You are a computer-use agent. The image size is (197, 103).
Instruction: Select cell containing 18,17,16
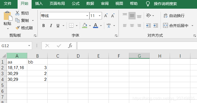17,68
